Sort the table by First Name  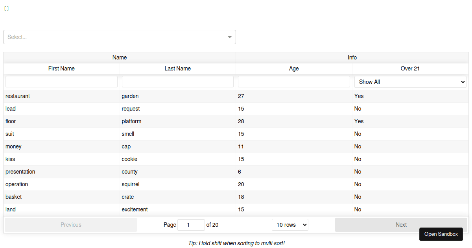[61, 68]
